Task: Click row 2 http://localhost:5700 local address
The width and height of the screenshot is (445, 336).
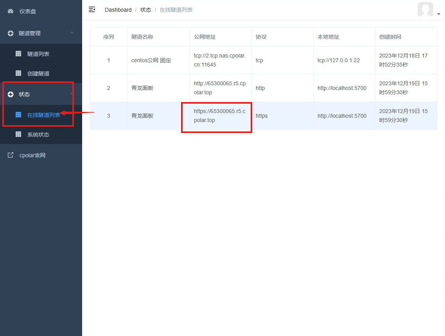Action: pos(344,88)
